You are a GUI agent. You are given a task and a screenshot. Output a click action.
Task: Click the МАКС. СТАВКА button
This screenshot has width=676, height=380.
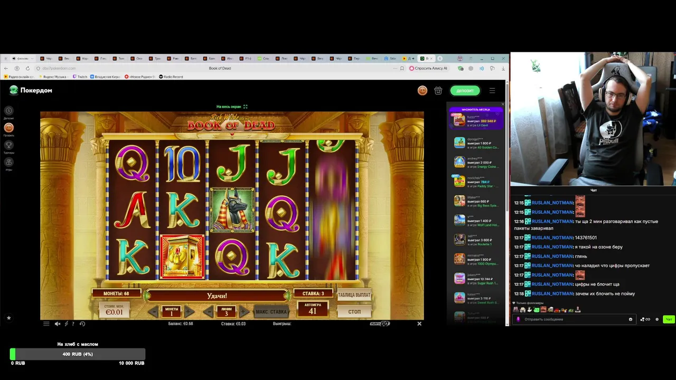(271, 311)
